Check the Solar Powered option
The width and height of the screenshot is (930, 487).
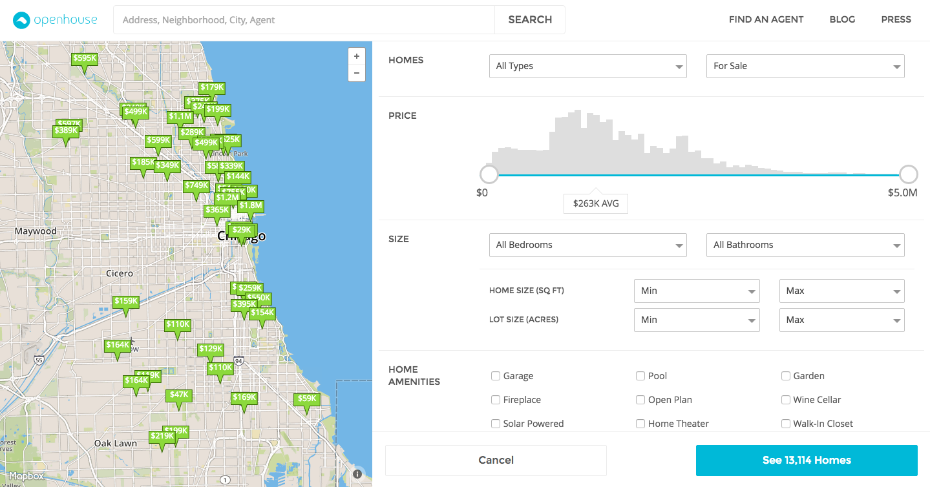[496, 424]
